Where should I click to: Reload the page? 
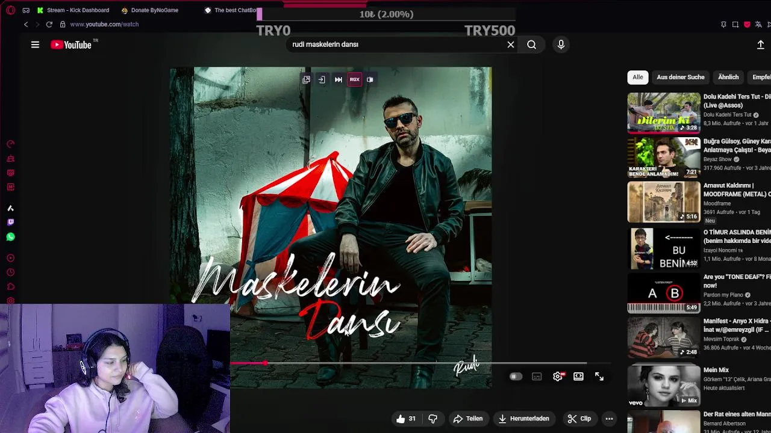[x=49, y=24]
